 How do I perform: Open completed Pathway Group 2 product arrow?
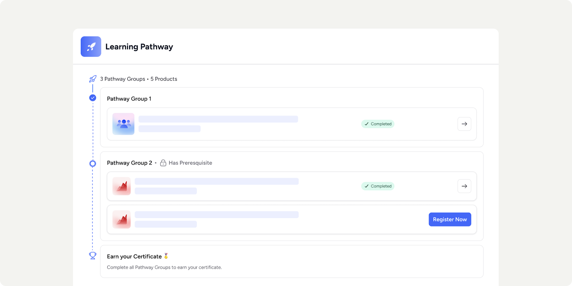pyautogui.click(x=464, y=186)
